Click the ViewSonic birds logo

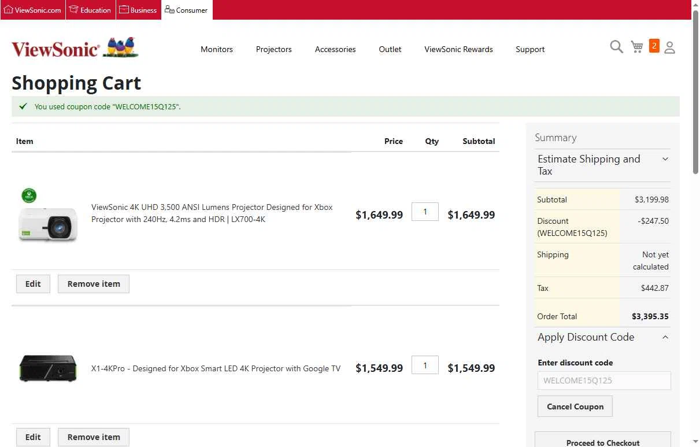(75, 49)
